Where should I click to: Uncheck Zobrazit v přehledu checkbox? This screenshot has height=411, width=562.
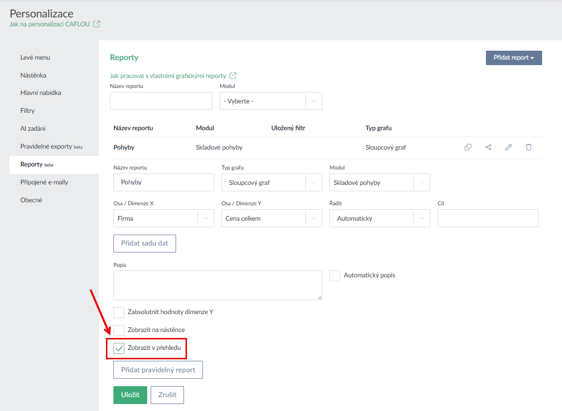(119, 348)
